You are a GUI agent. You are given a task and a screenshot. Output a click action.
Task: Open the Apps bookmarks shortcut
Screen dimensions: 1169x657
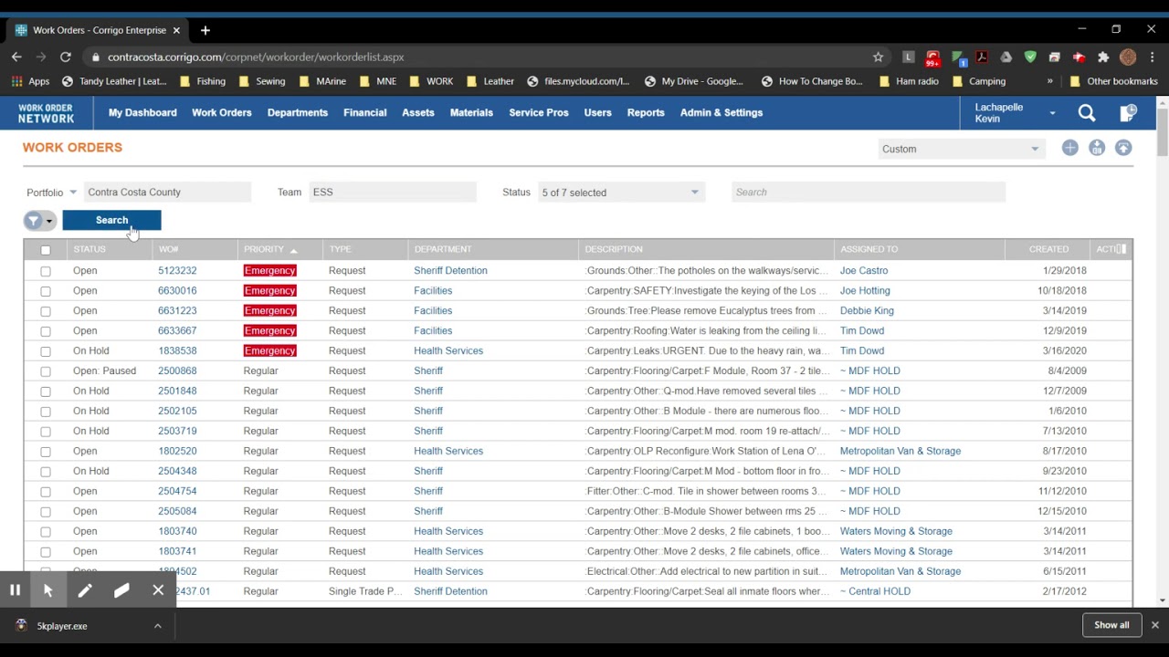click(31, 81)
